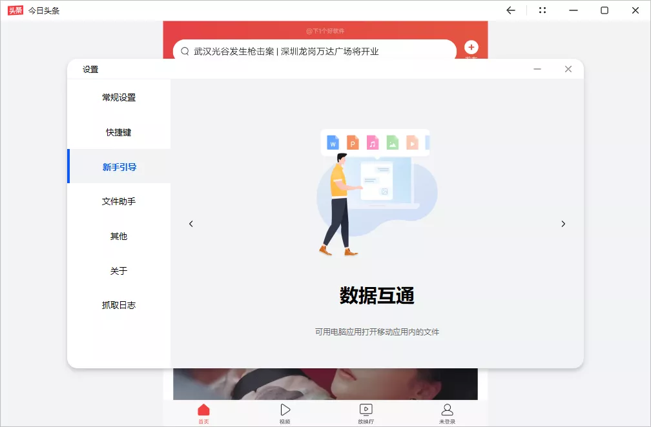Click the 未登录 profile icon
The height and width of the screenshot is (427, 651).
click(x=448, y=409)
